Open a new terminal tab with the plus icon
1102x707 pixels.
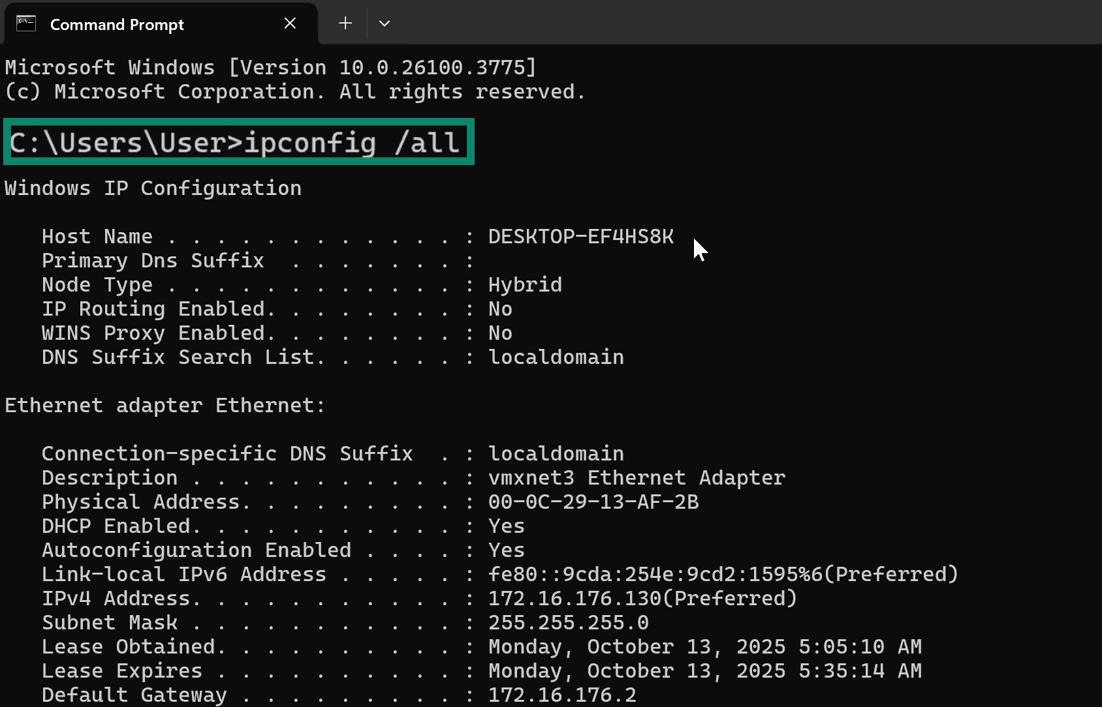(x=345, y=23)
